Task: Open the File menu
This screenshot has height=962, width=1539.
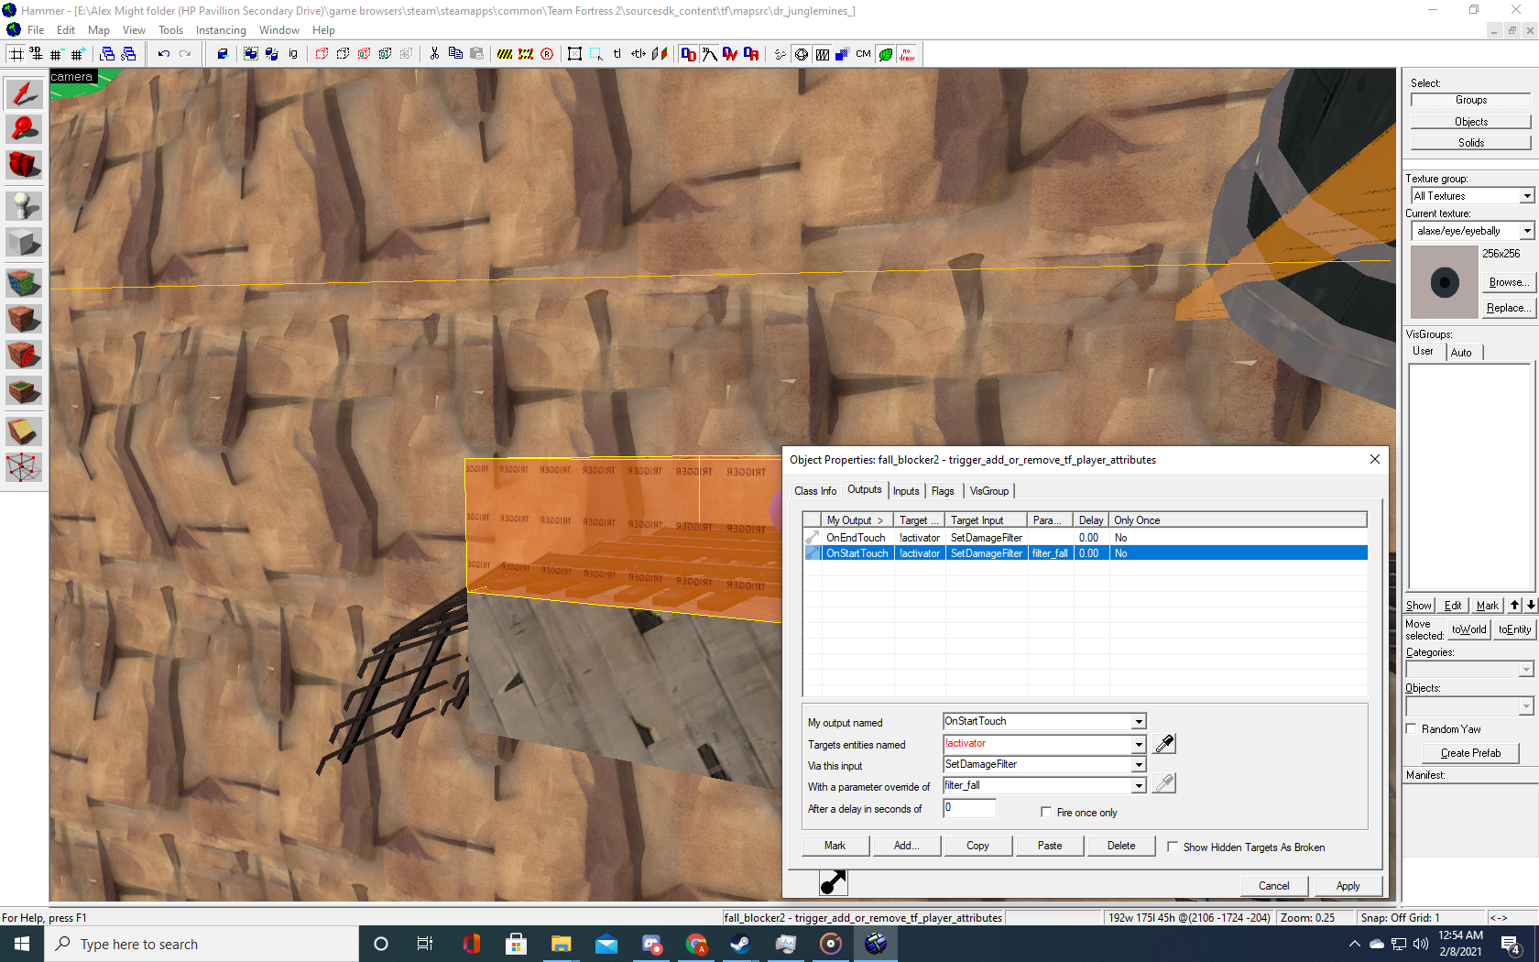Action: pyautogui.click(x=36, y=30)
